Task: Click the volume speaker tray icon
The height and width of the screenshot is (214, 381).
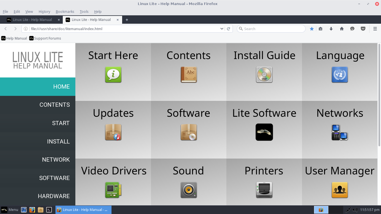Action: click(x=355, y=210)
